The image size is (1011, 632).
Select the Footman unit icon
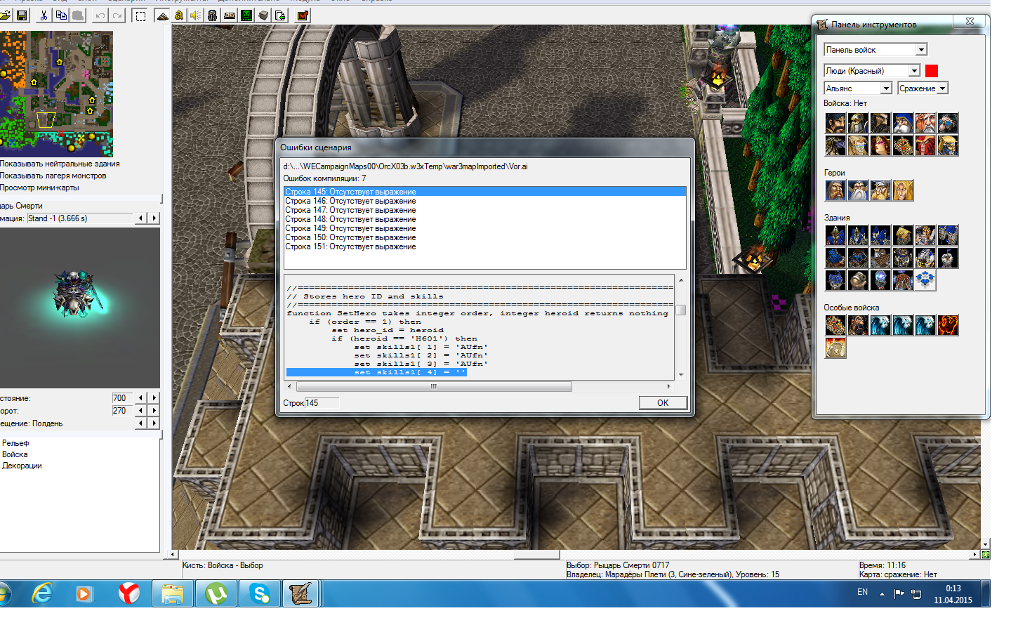858,123
